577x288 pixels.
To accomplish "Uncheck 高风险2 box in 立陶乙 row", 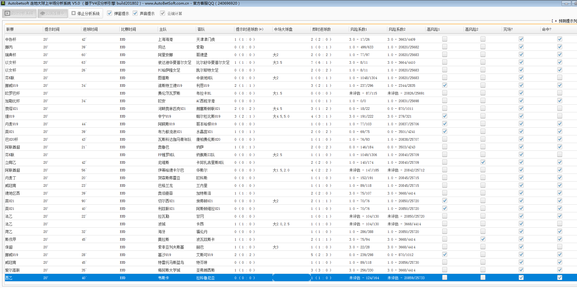I will point(483,162).
